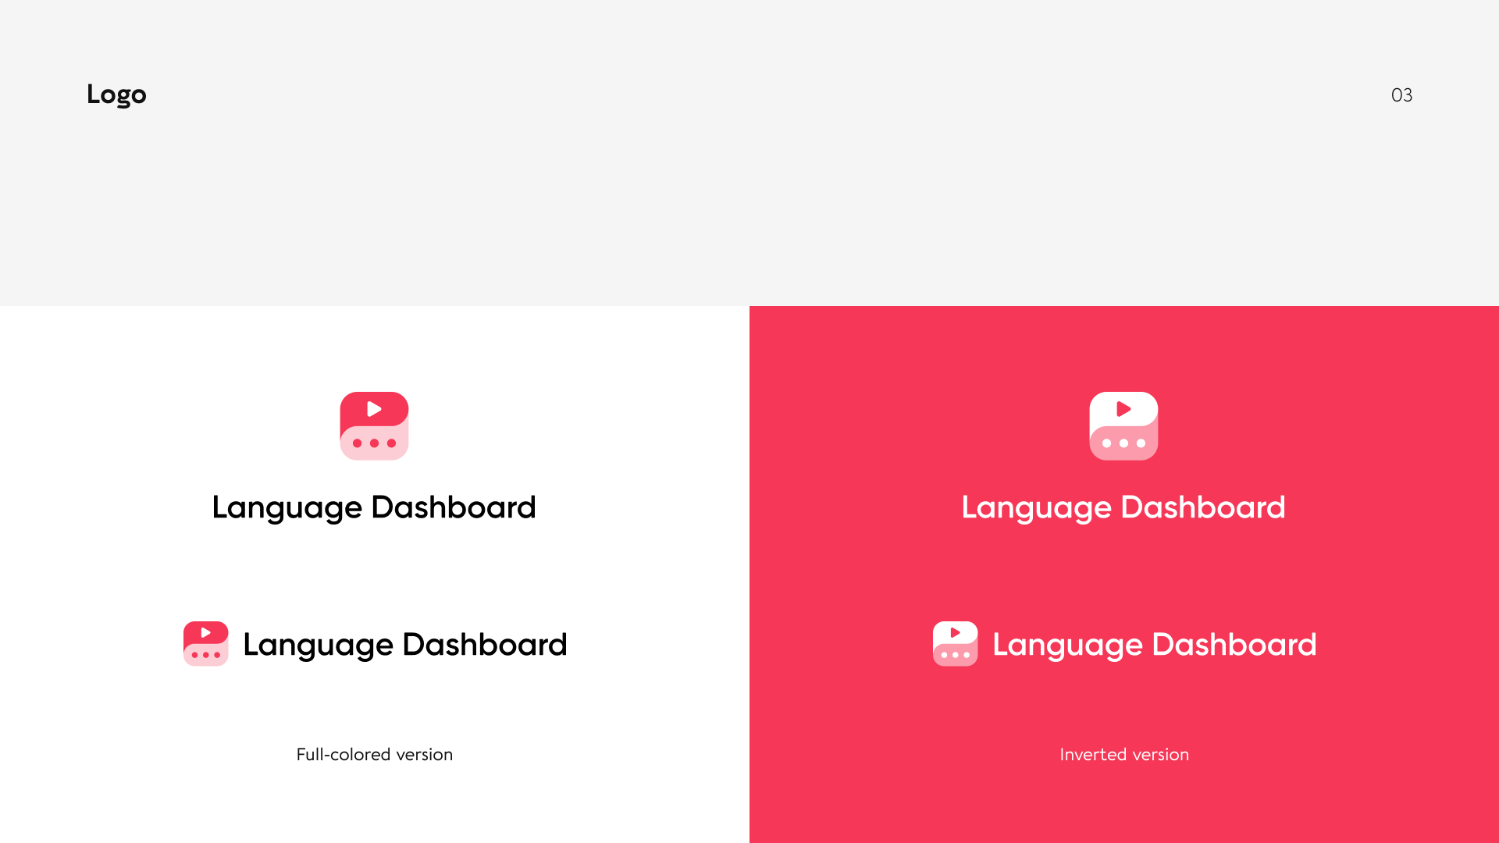Click the full-colored Language Dashboard logo mark
The height and width of the screenshot is (843, 1499).
pyautogui.click(x=374, y=425)
